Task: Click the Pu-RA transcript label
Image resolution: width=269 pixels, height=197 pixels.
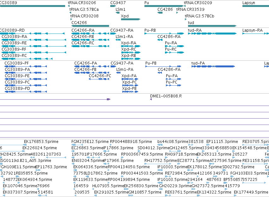Action: (x=171, y=43)
